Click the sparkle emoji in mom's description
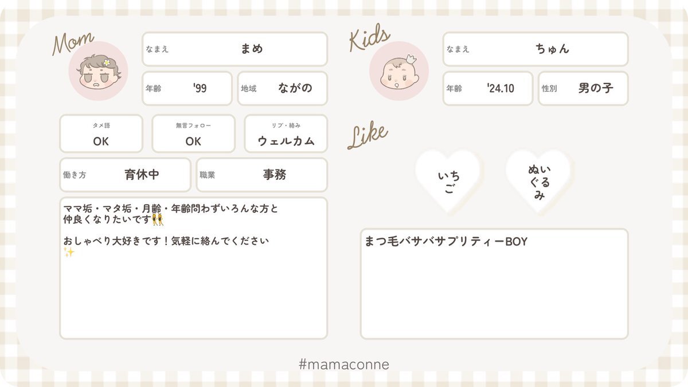Screen dimensions: 688x387 click(69, 252)
